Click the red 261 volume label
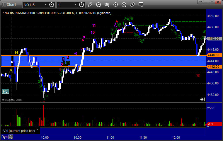The image size is (223, 141). [x=214, y=124]
